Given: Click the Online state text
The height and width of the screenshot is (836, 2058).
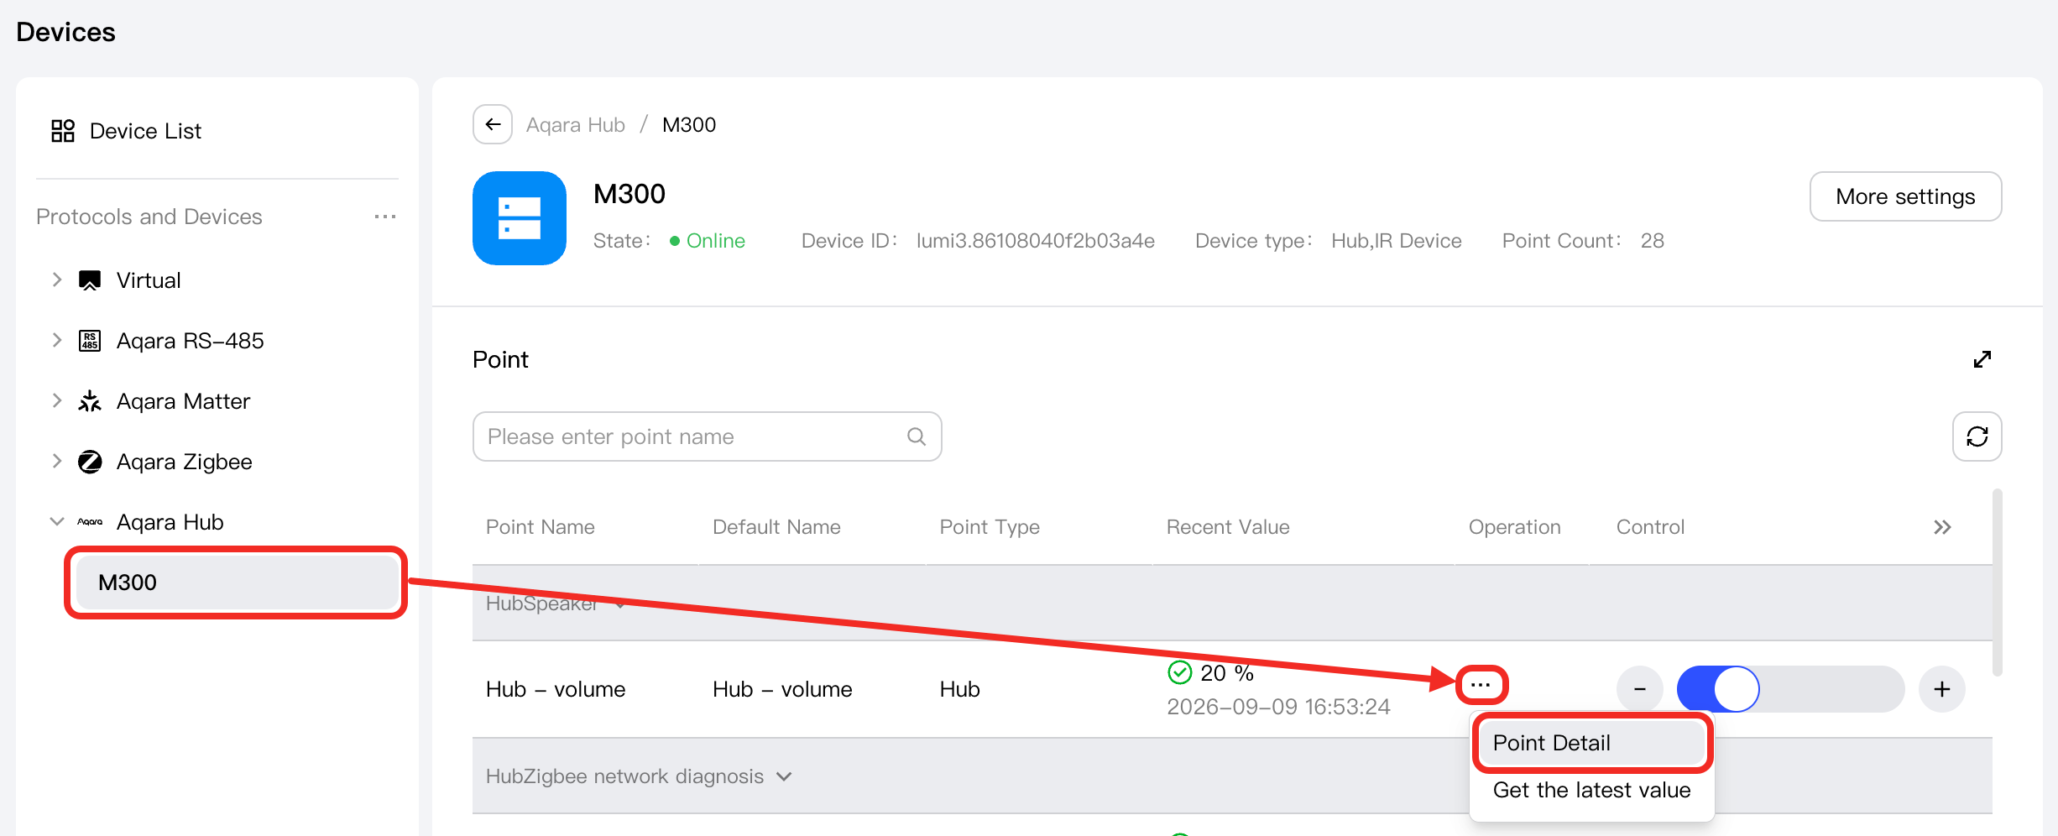Looking at the screenshot, I should [715, 241].
